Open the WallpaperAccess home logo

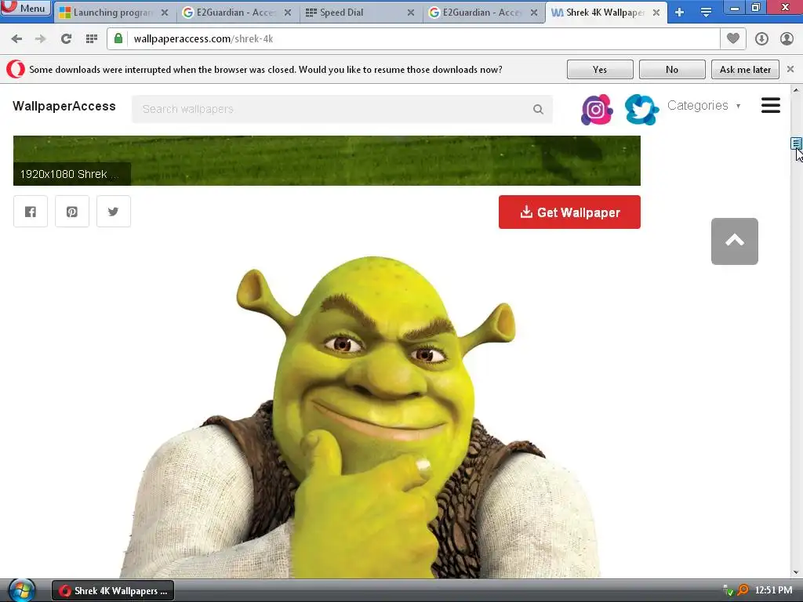[64, 106]
